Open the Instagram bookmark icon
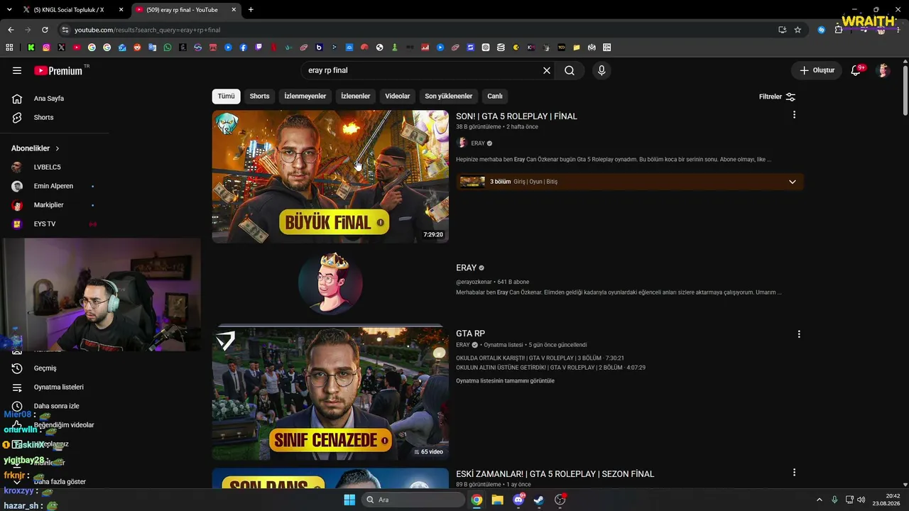This screenshot has height=511, width=909. [x=46, y=48]
